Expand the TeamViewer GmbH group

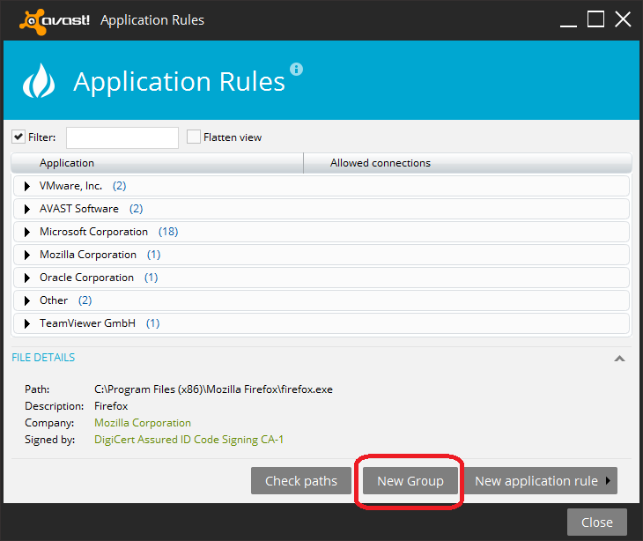pos(27,323)
